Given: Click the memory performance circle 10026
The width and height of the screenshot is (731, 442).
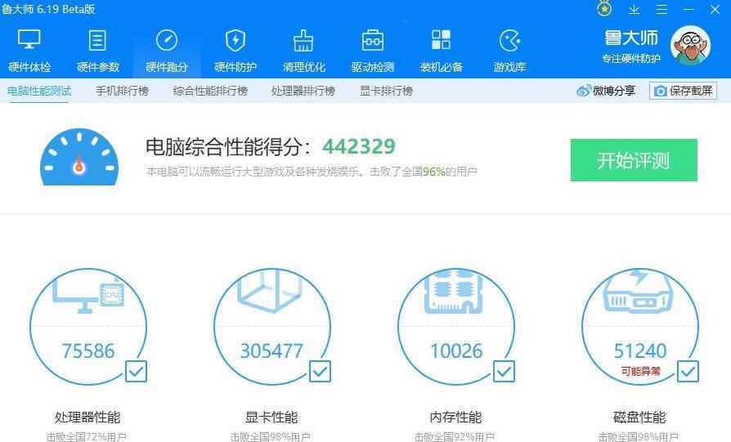Looking at the screenshot, I should pos(456,327).
